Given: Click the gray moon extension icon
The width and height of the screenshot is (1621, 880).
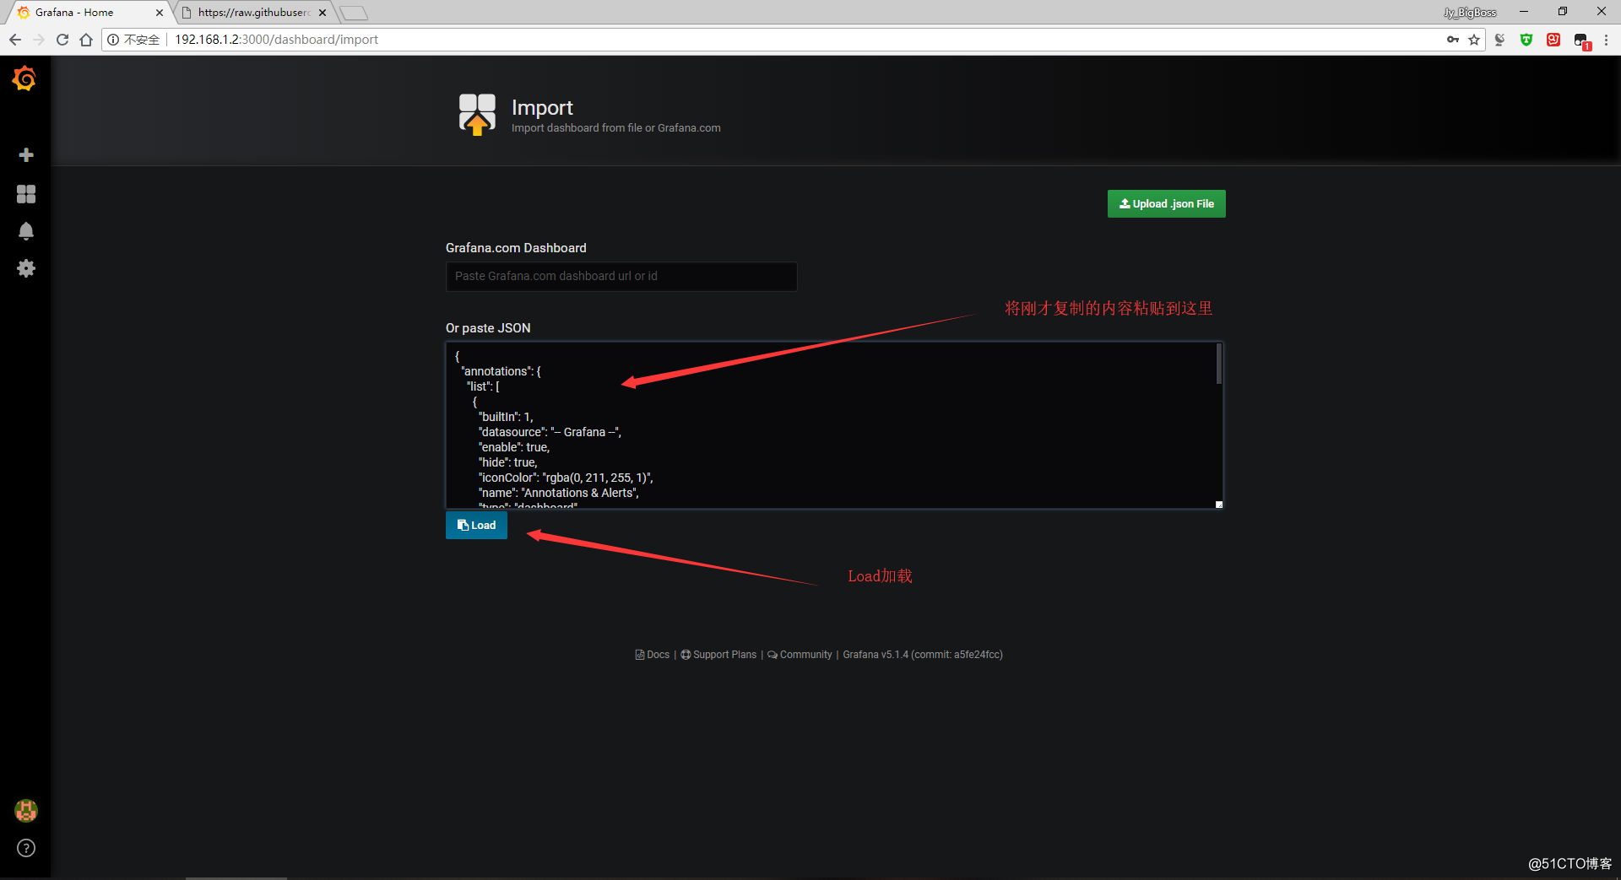Looking at the screenshot, I should 1499,40.
